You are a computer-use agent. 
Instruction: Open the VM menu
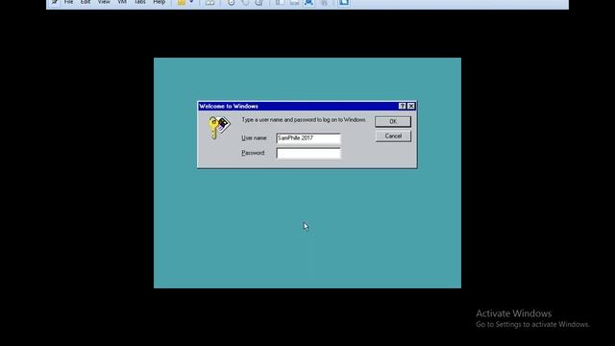(122, 2)
